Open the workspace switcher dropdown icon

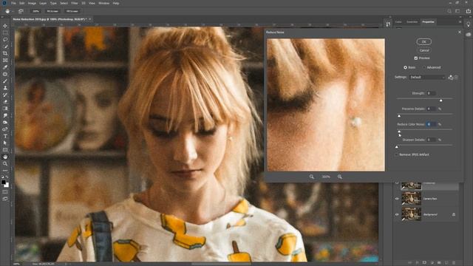point(457,11)
